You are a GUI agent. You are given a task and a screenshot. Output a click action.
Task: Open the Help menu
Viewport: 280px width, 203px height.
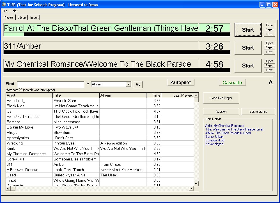click(x=13, y=11)
